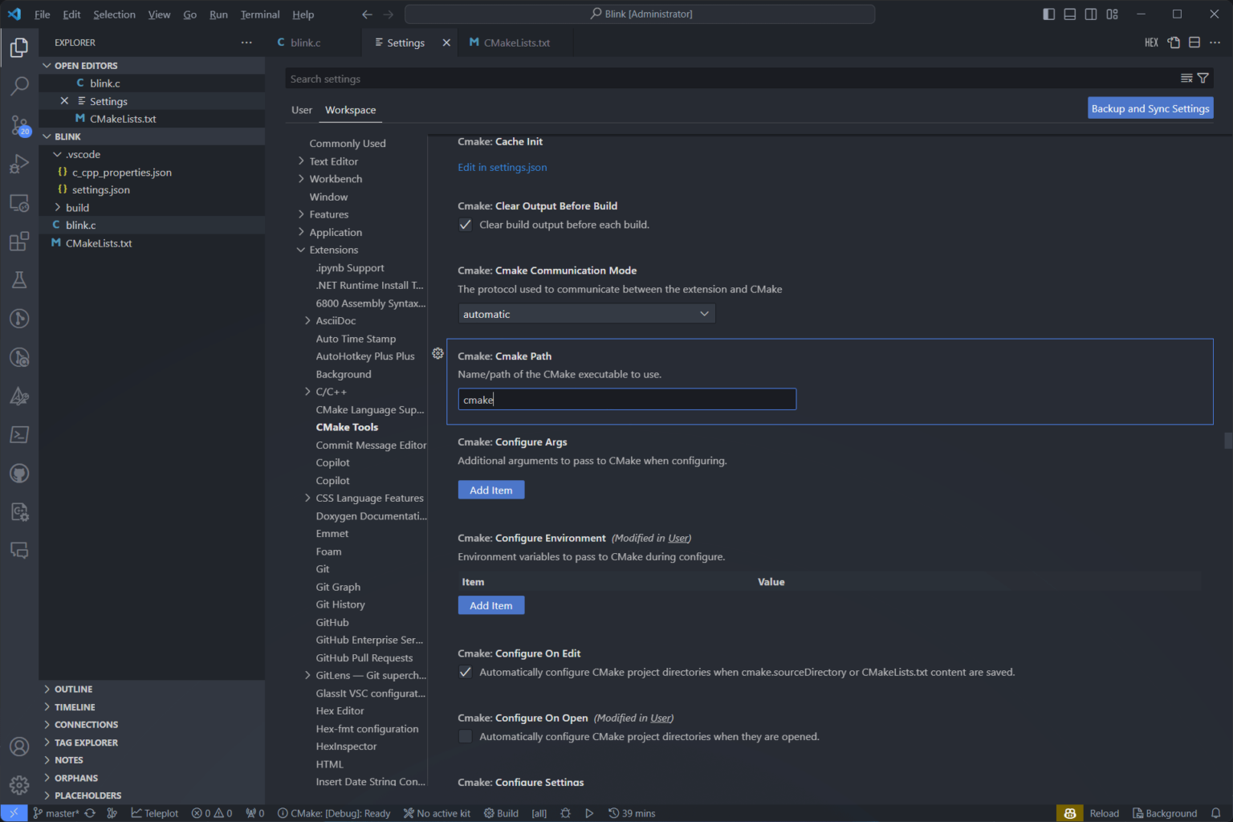Screen dimensions: 1233x822
Task: Expand the C/C++ settings section
Action: coord(308,391)
